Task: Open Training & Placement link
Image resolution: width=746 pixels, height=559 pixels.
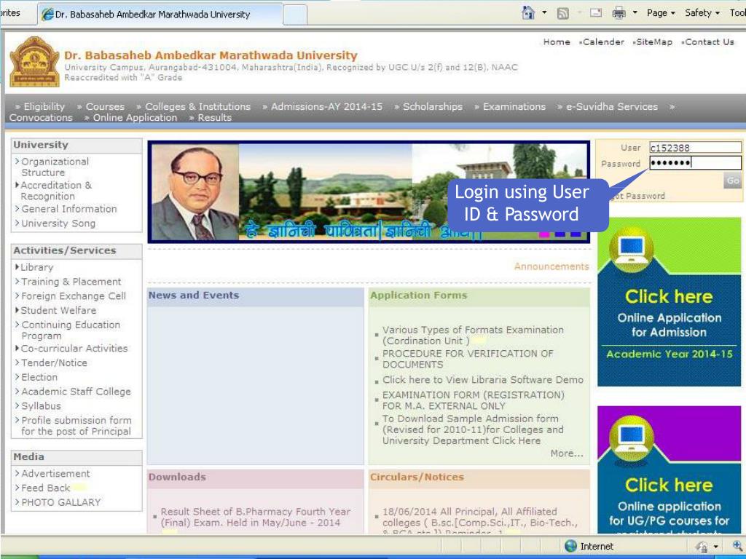Action: click(x=71, y=282)
